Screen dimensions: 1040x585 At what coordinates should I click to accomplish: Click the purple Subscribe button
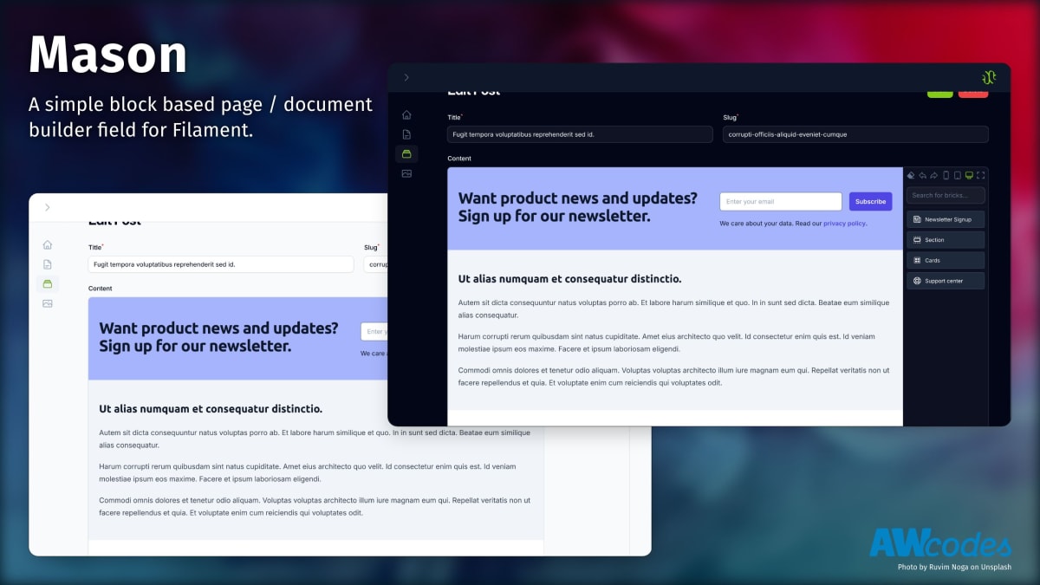[870, 202]
